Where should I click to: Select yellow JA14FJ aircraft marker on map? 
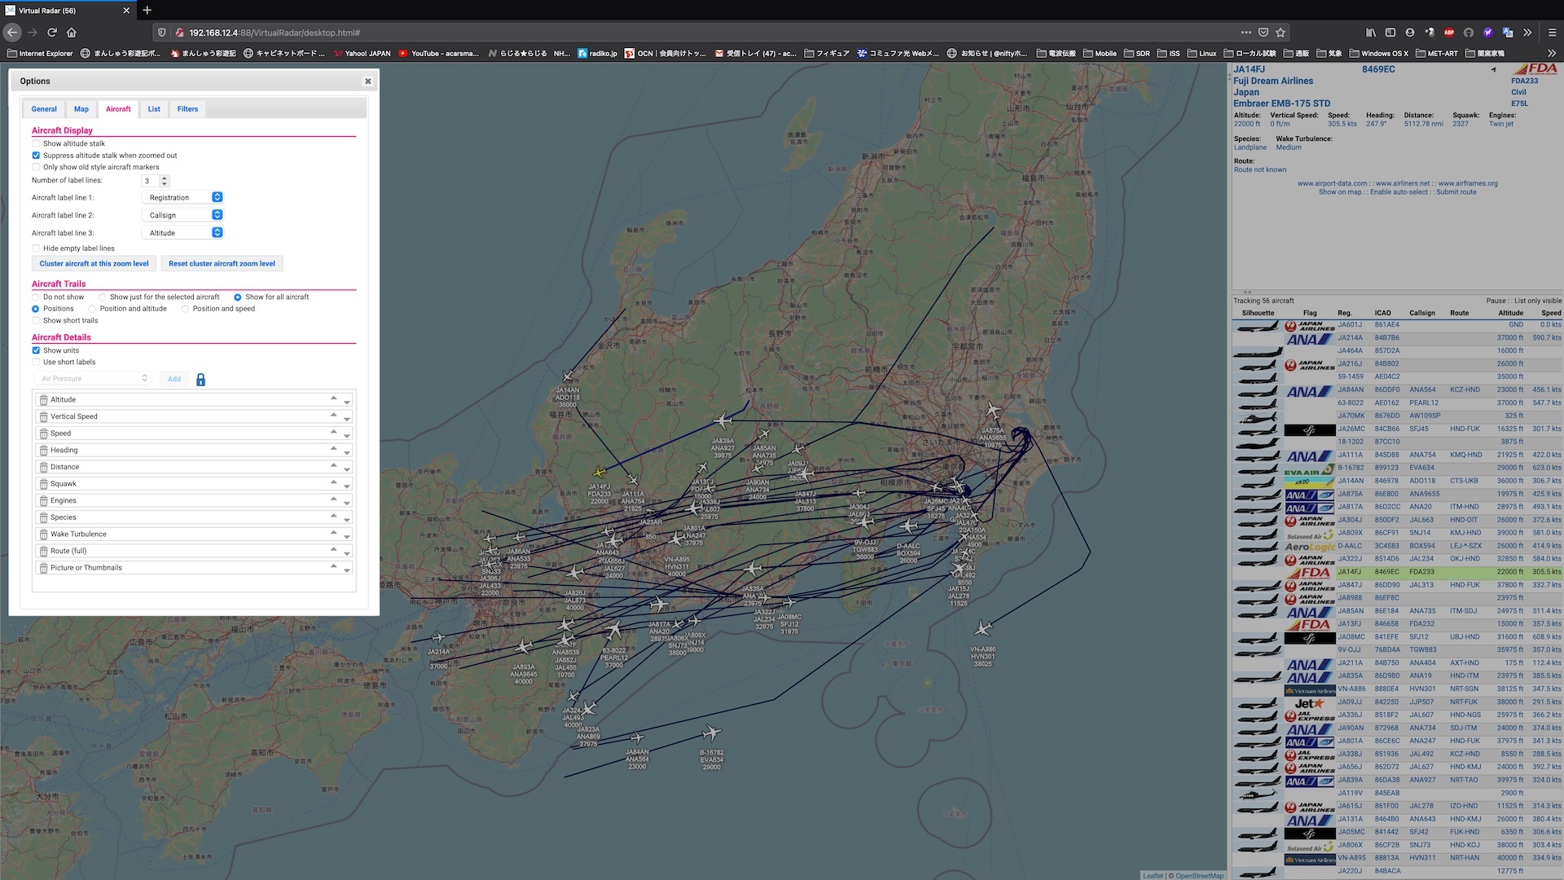(x=600, y=472)
